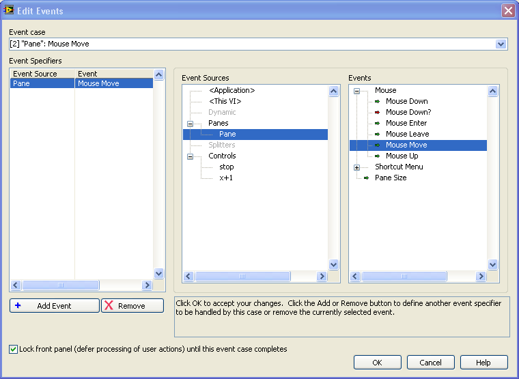Click the green arrow icon beside Mouse Move

tap(377, 145)
